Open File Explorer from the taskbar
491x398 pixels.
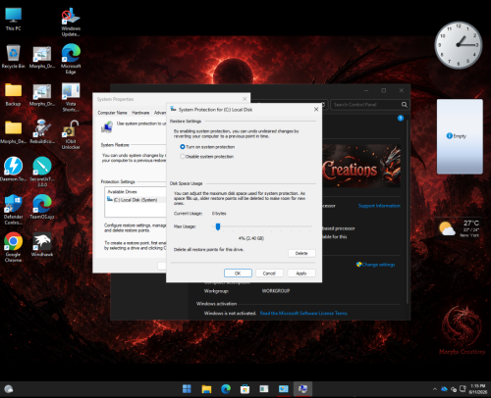click(206, 389)
